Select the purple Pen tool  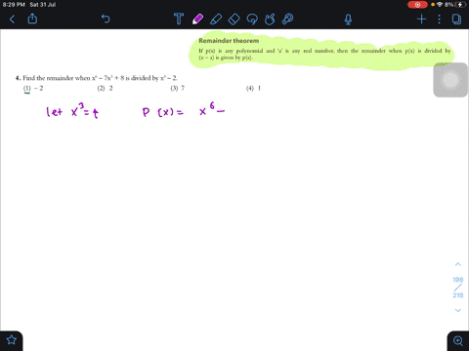click(x=197, y=19)
